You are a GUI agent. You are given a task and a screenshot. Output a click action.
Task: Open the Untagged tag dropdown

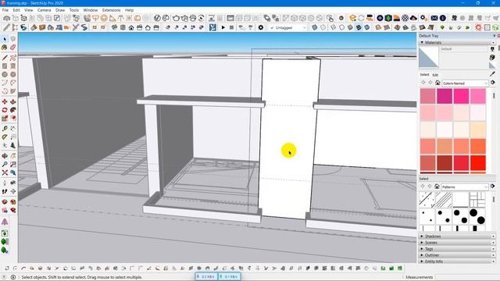click(x=287, y=28)
